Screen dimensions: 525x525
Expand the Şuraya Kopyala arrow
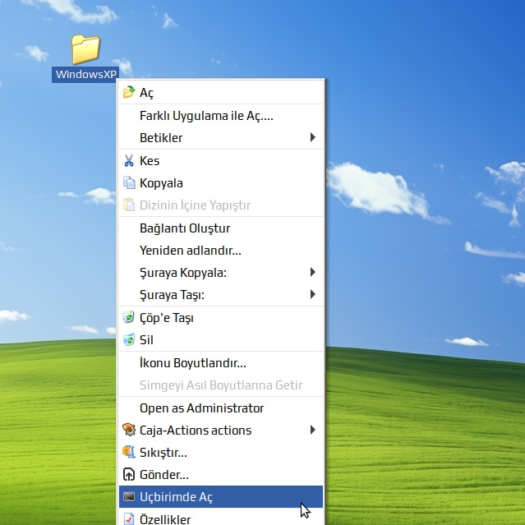tap(313, 272)
